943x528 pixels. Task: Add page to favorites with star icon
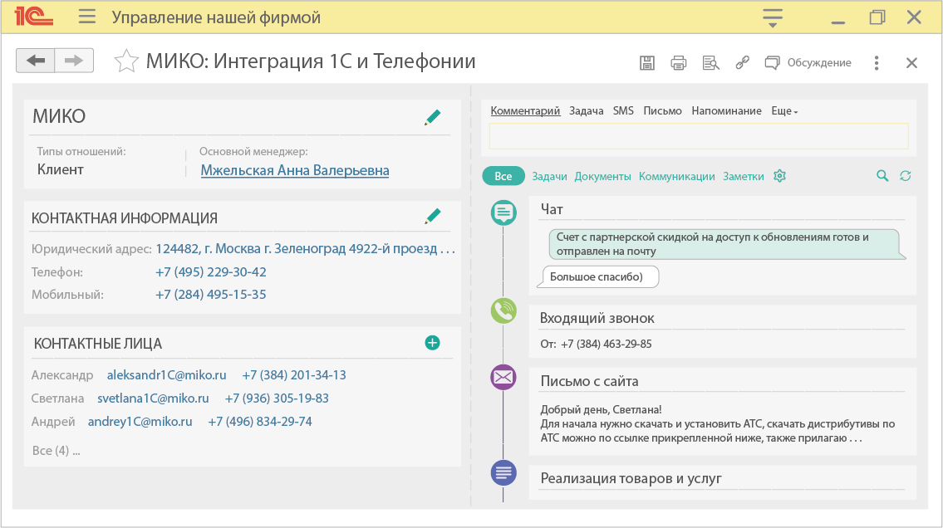coord(126,61)
